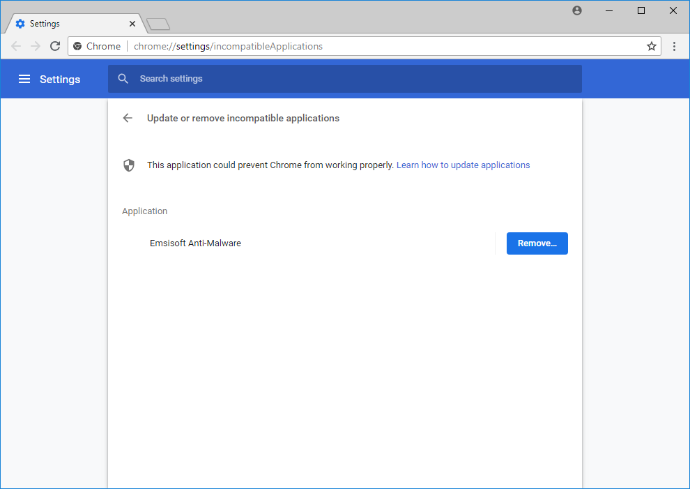
Task: Open the user profile icon in title bar
Action: (577, 10)
